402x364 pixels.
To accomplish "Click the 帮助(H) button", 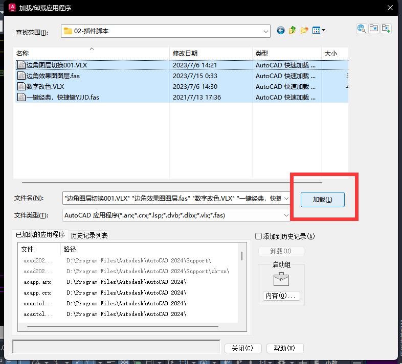I will [x=285, y=348].
